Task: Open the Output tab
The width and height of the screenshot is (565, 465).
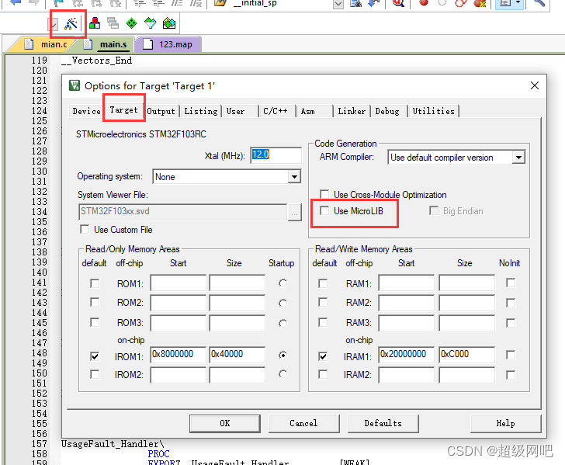Action: tap(161, 111)
